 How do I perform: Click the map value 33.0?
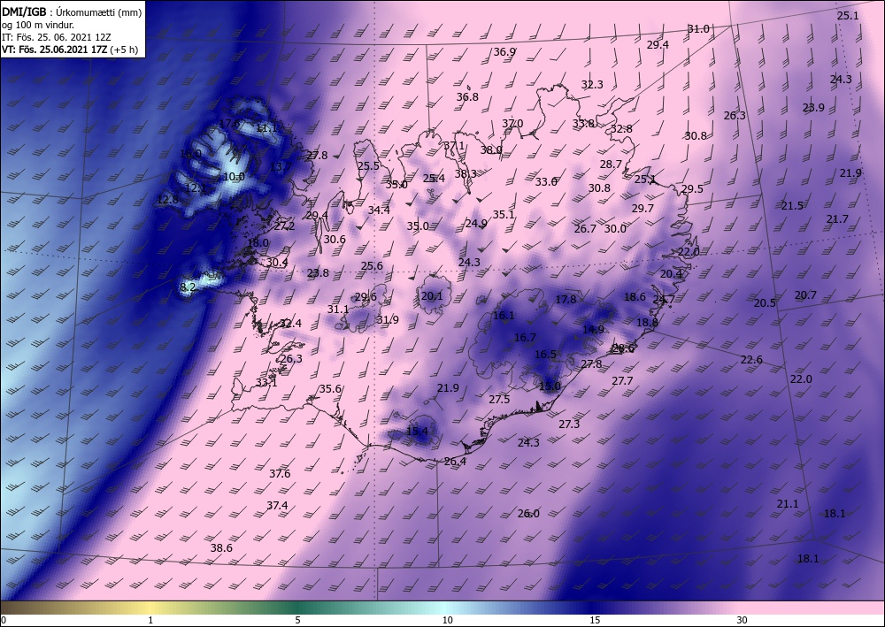coord(546,182)
